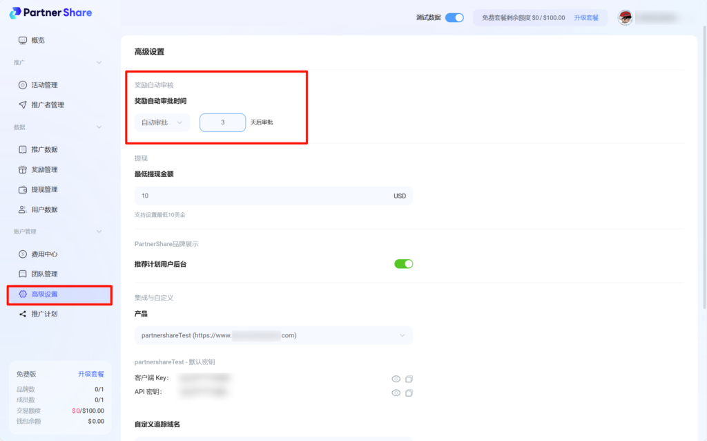Disable the 推荐计划用户后台 toggle
Screen dimensions: 707x441
[x=403, y=263]
